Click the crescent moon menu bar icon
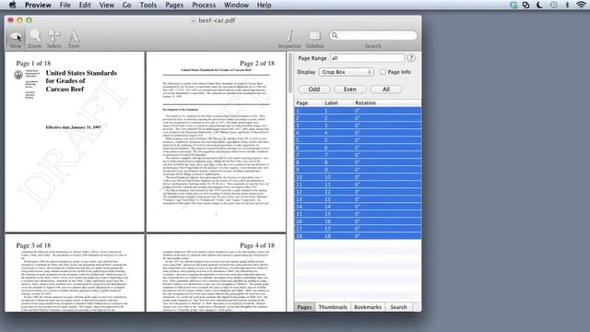This screenshot has width=590, height=332. (x=539, y=5)
